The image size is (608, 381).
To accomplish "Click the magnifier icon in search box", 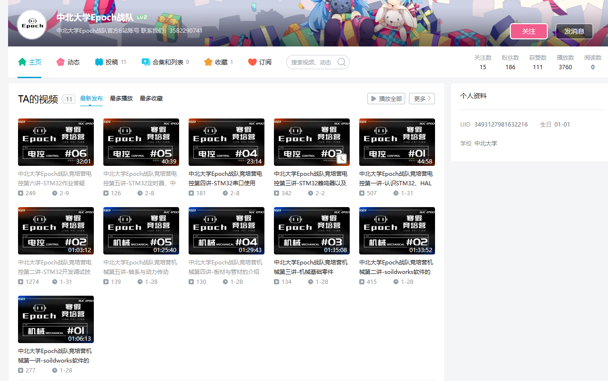I will (341, 62).
